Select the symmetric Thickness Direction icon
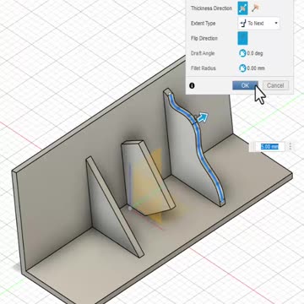This screenshot has height=304, width=304. point(242,8)
